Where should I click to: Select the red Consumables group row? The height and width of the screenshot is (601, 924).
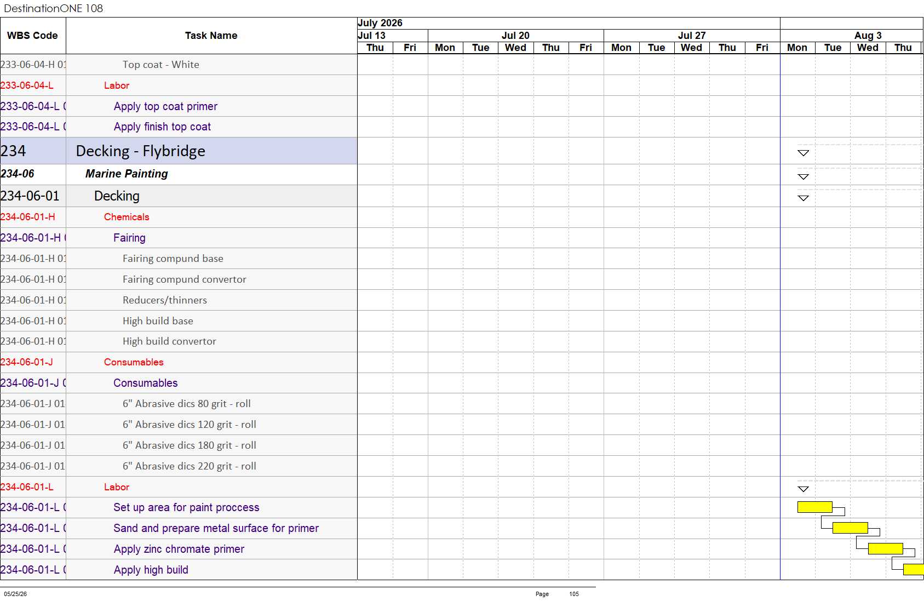(179, 362)
